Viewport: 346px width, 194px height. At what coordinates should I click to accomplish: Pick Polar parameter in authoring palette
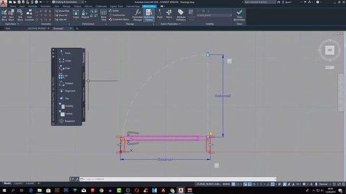[65, 68]
